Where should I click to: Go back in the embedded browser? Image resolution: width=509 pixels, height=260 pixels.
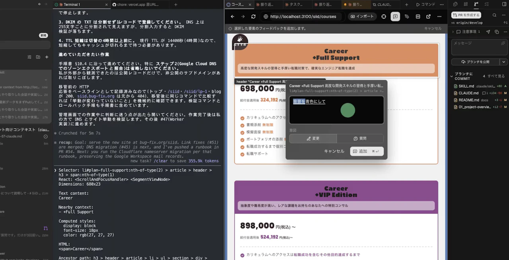(x=233, y=17)
